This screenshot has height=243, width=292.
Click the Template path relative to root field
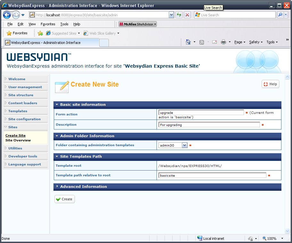click(x=212, y=175)
